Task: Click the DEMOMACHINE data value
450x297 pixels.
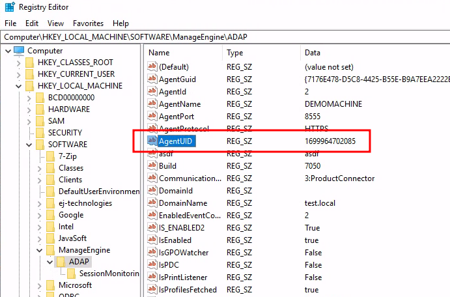Action: coord(333,104)
